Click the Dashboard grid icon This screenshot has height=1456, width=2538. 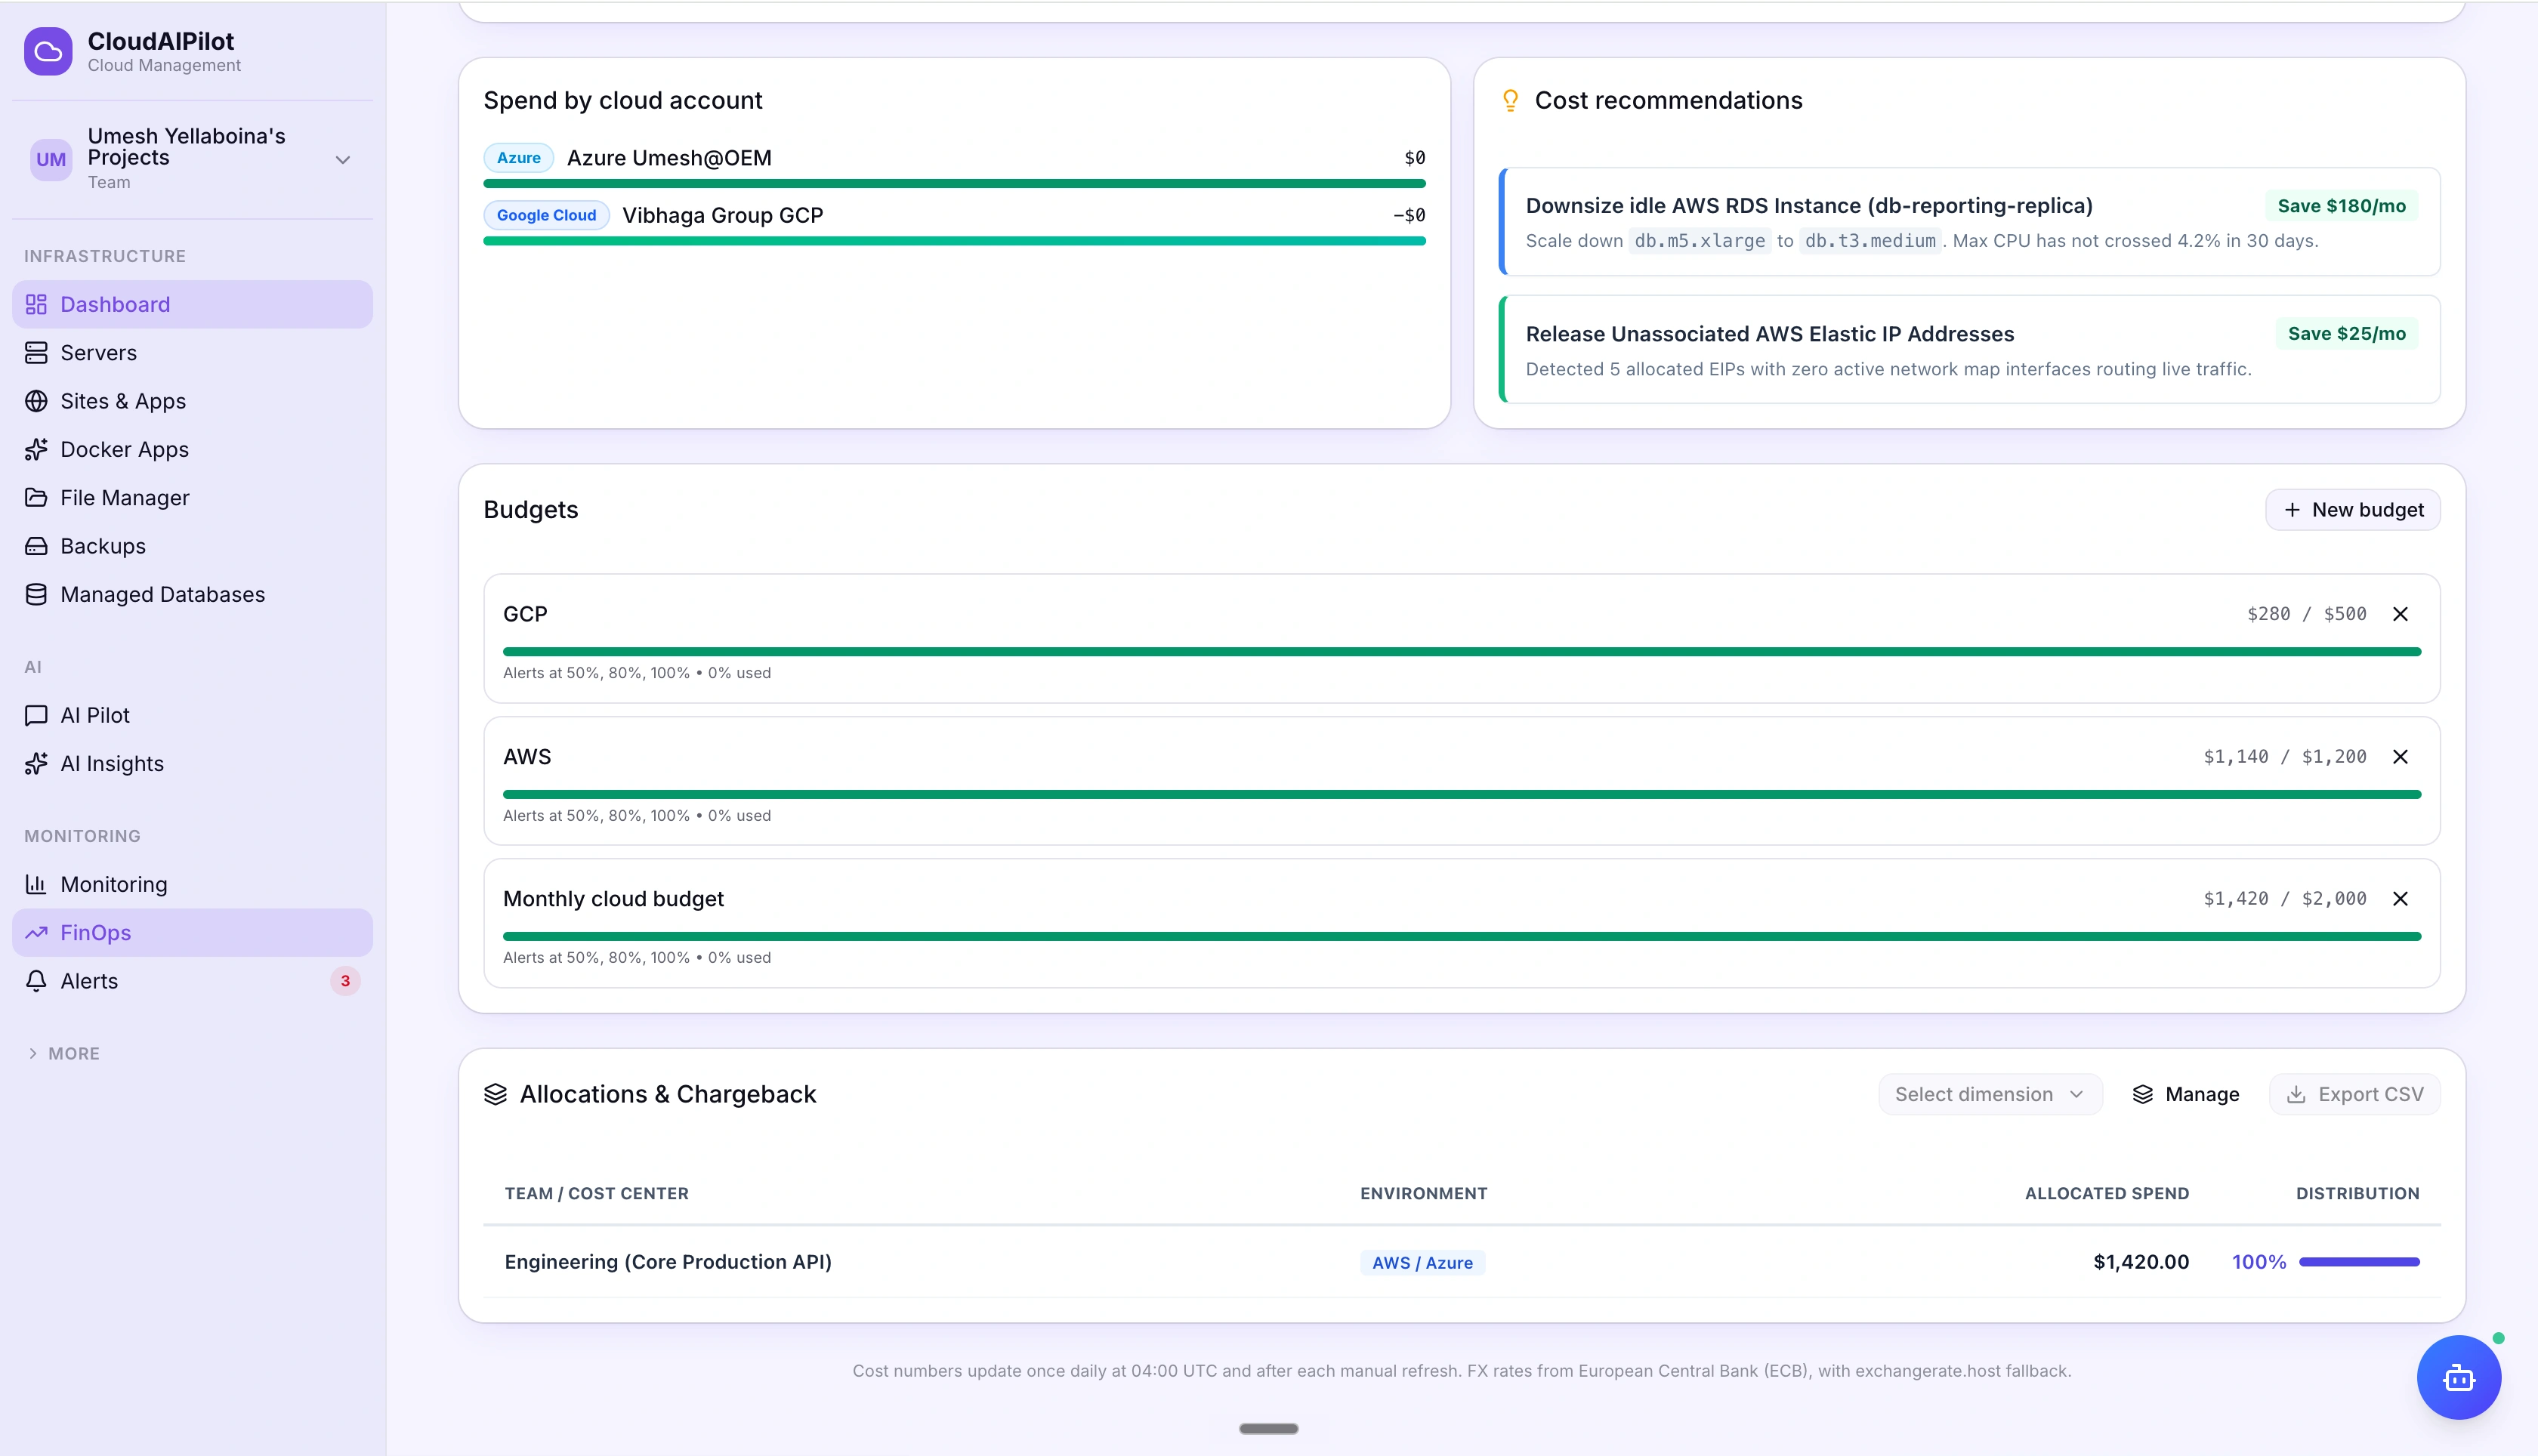[36, 304]
